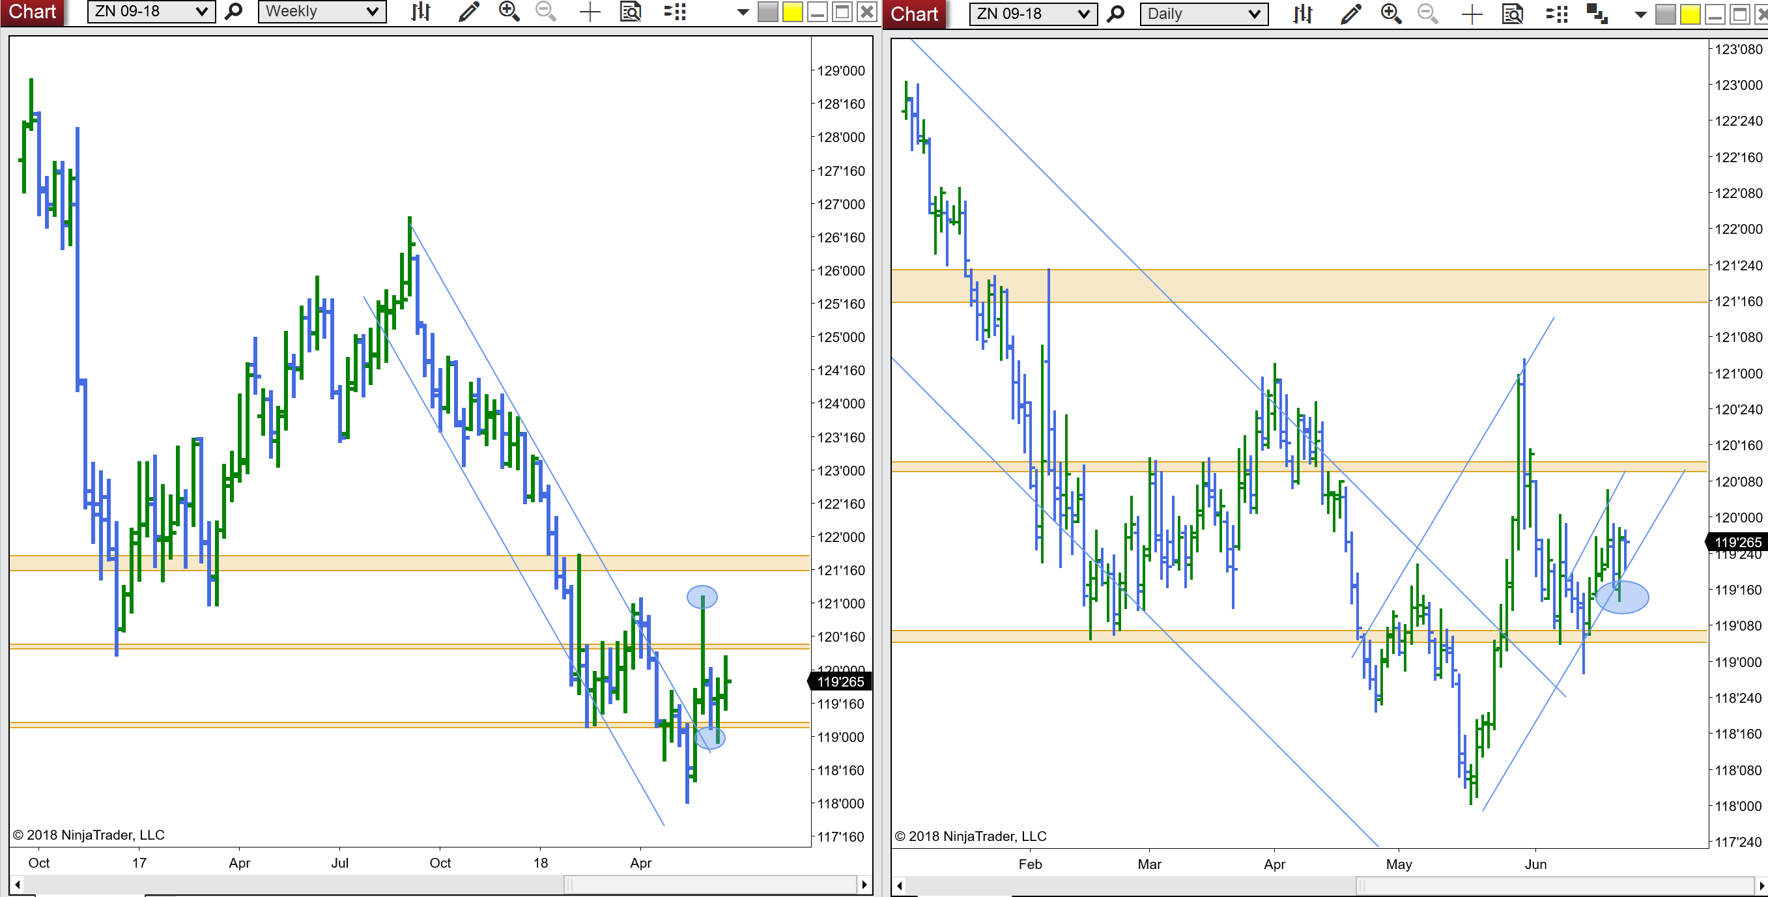Select drawing tools pencil in Weekly chart

click(x=469, y=12)
